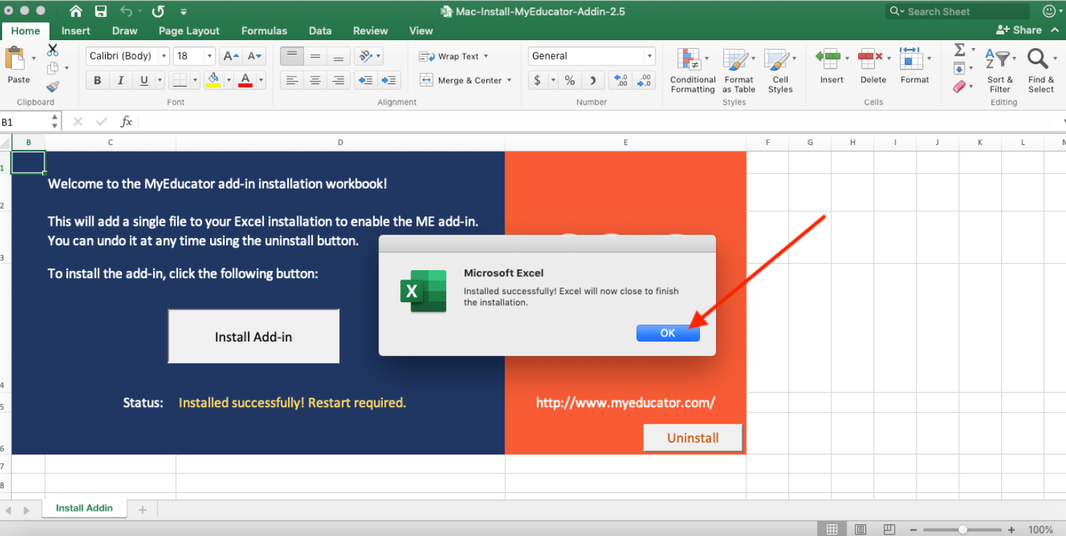Apply the red font color
The width and height of the screenshot is (1066, 536).
pyautogui.click(x=246, y=80)
